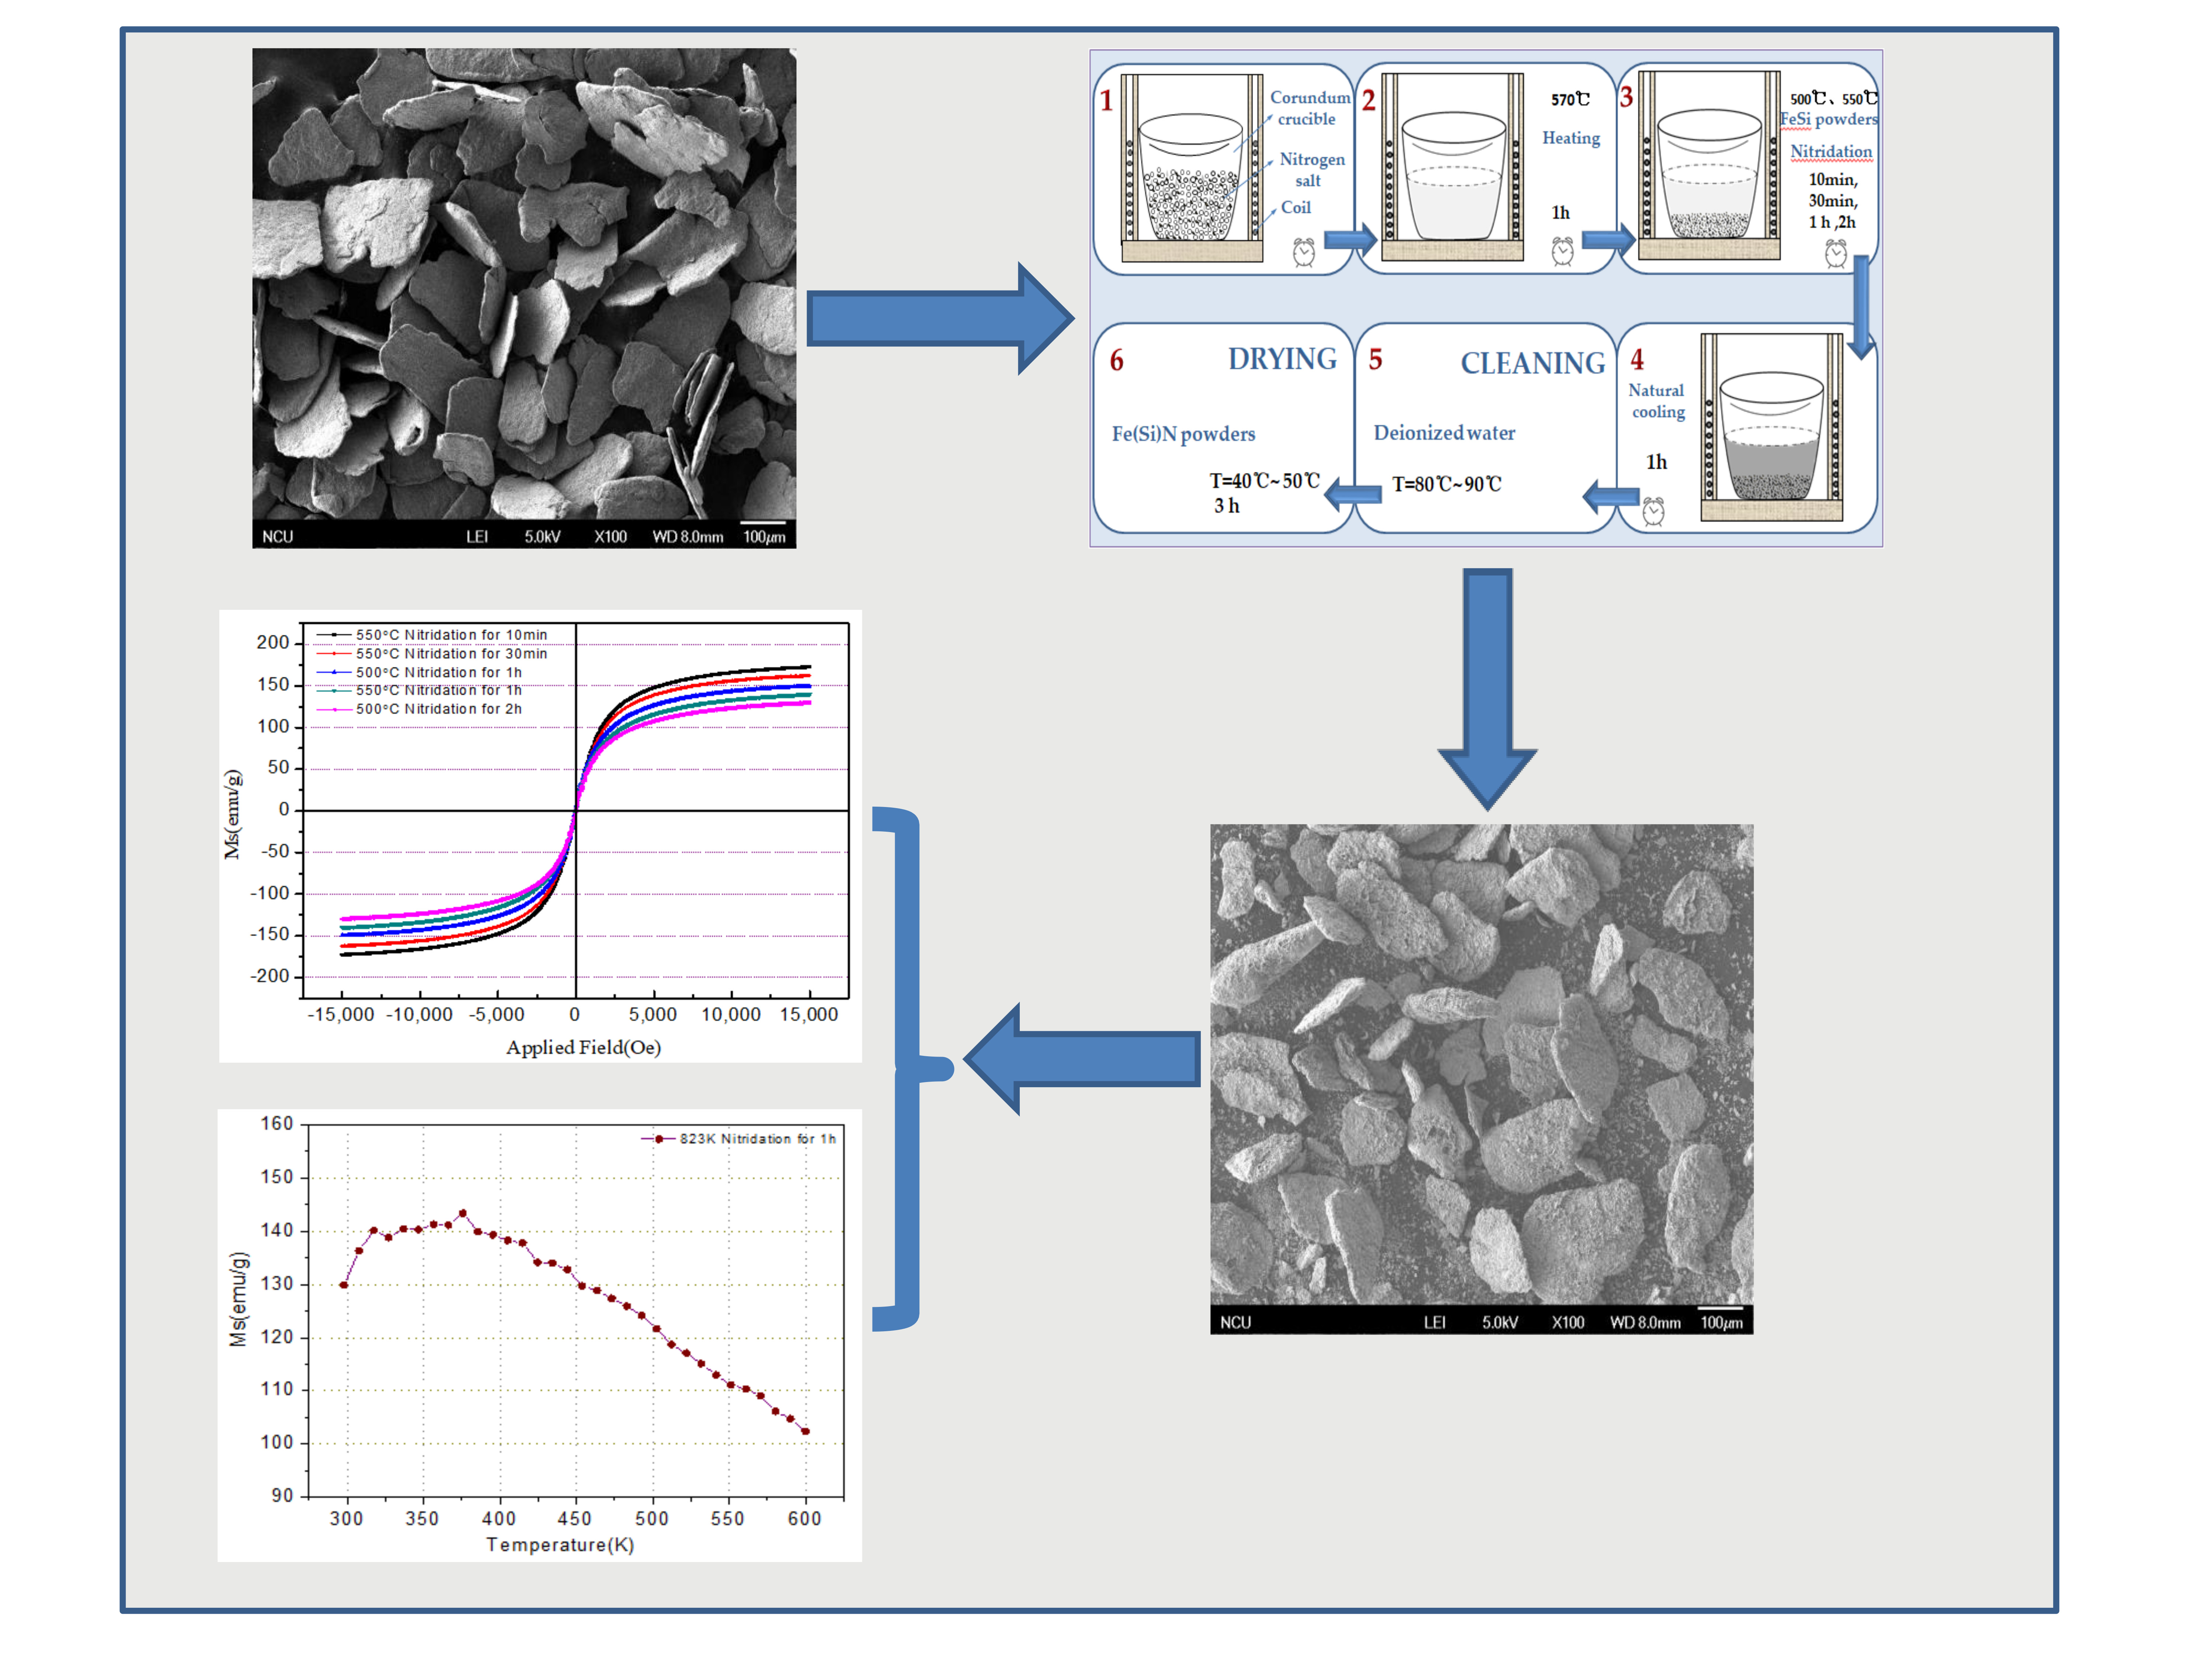Select legend entry '500°C Nitridation for 1h'
This screenshot has height=1659, width=2212.
click(x=419, y=672)
